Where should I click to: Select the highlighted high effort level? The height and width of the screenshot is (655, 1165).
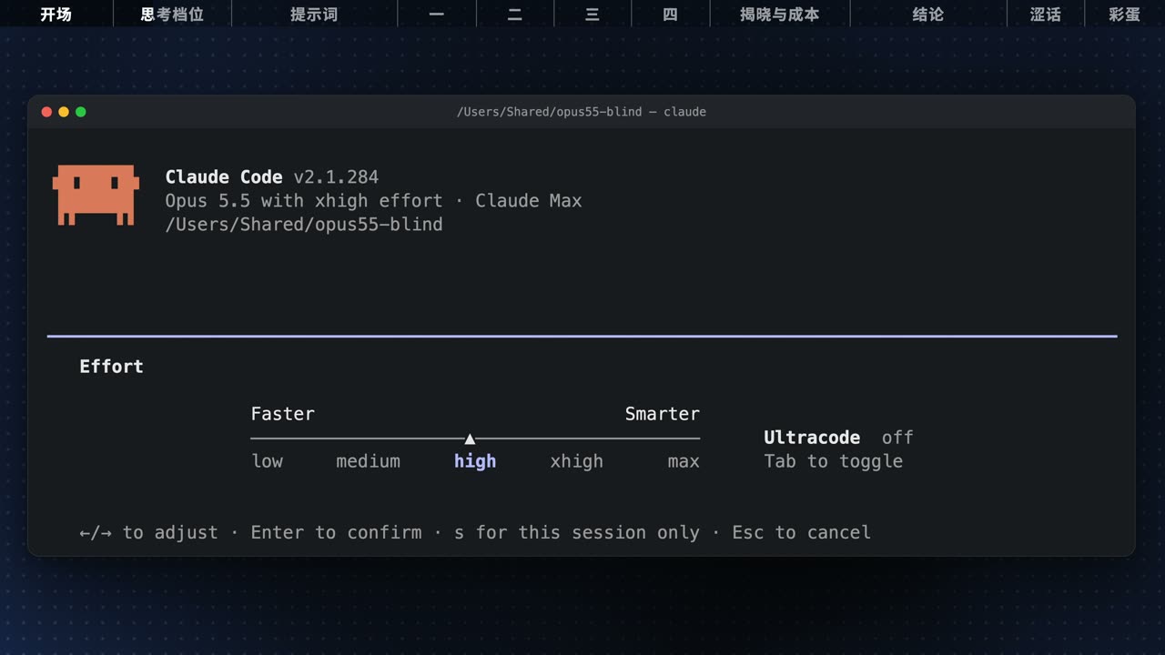(x=475, y=461)
